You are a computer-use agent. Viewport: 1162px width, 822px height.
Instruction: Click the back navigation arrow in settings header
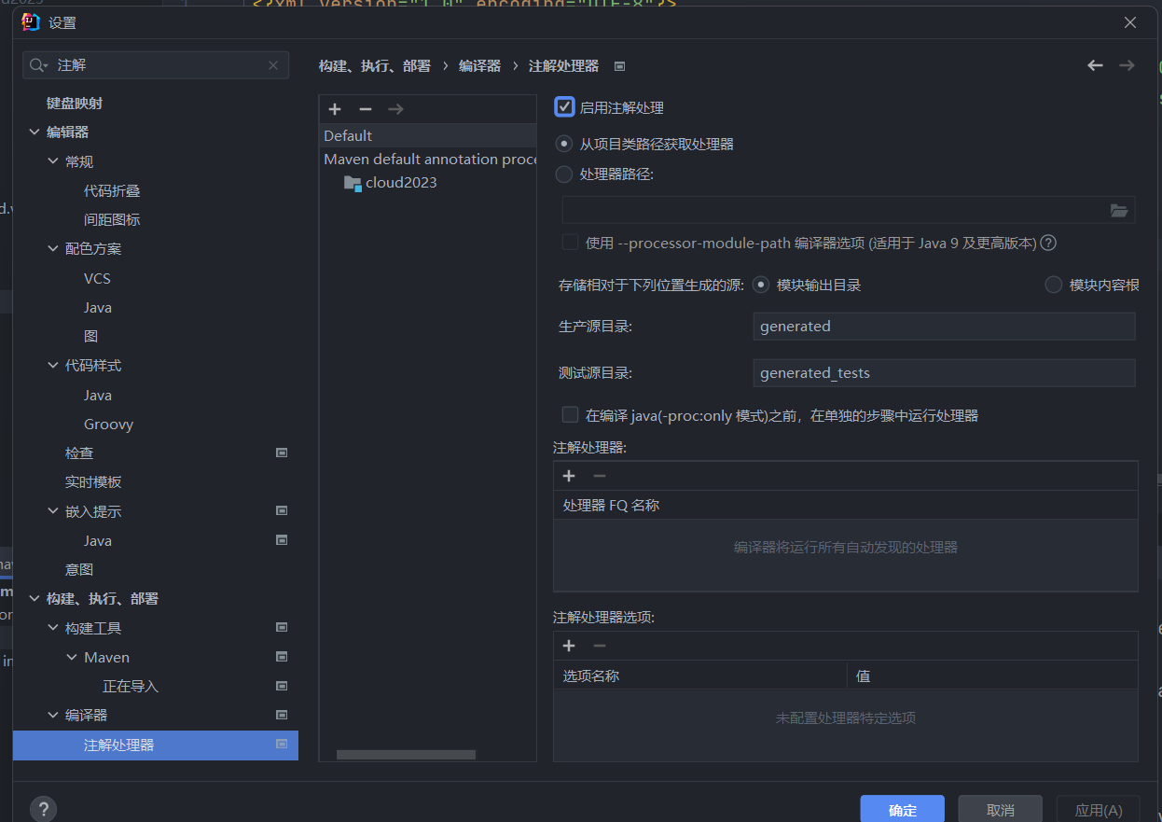pos(1095,65)
